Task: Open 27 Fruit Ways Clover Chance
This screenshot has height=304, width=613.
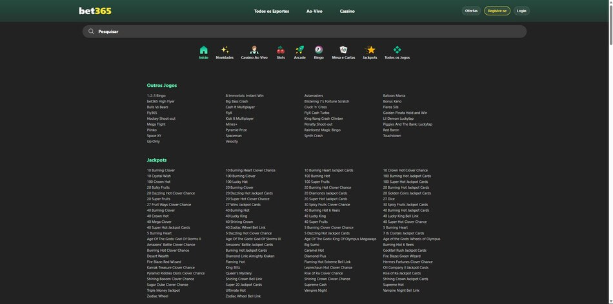Action: click(x=169, y=205)
